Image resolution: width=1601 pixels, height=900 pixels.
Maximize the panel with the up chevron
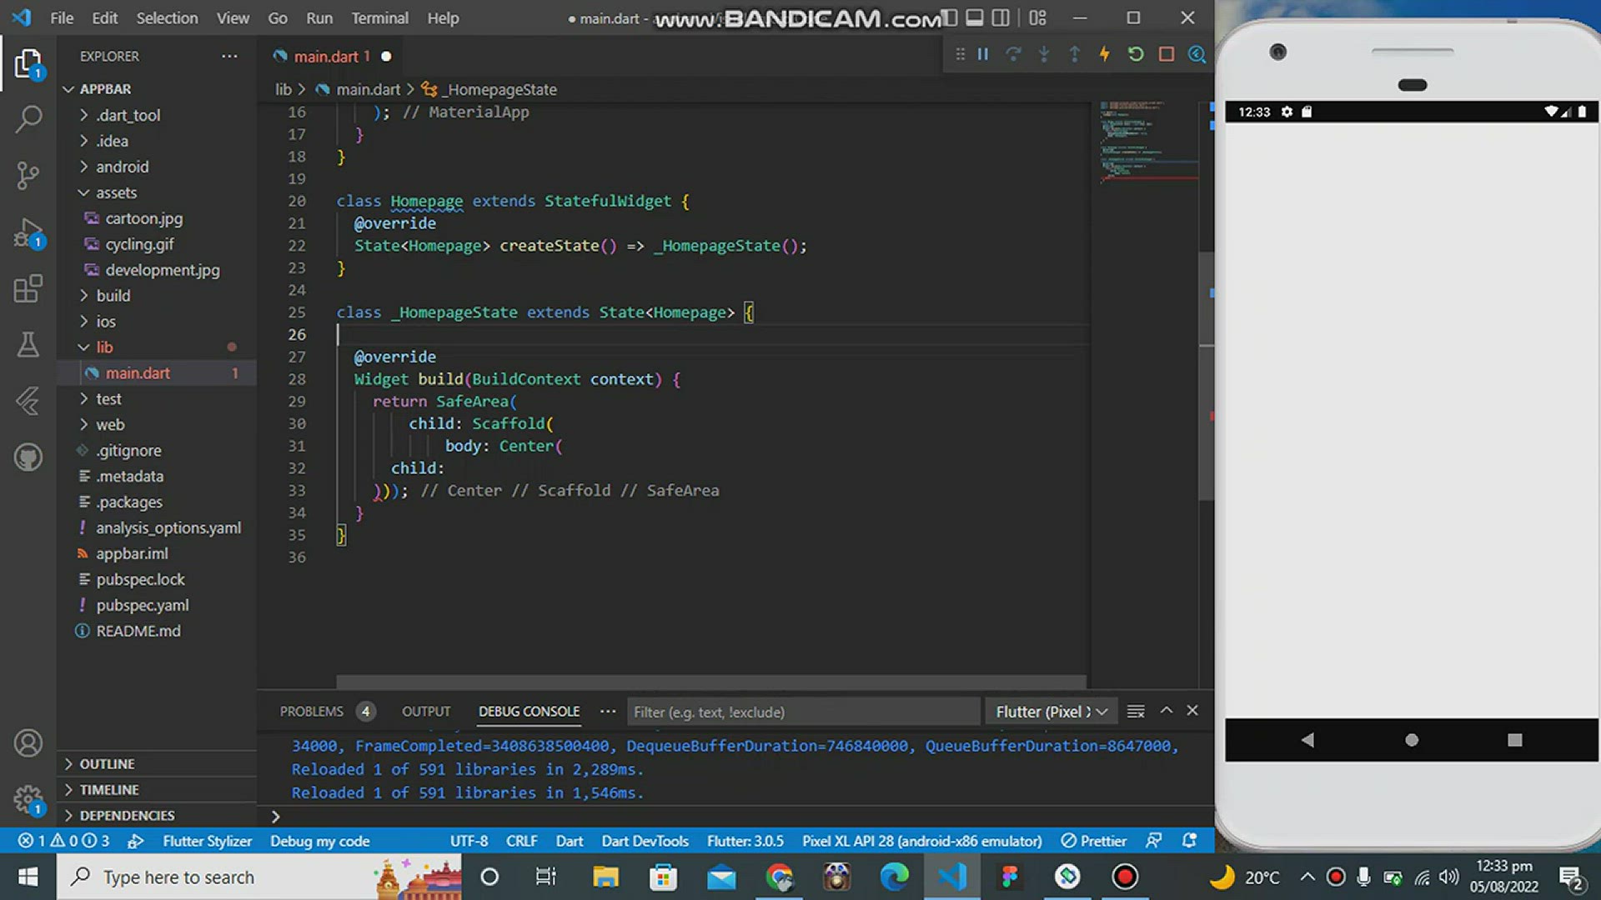click(x=1167, y=710)
